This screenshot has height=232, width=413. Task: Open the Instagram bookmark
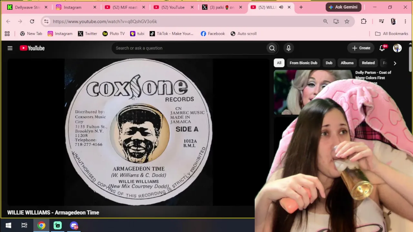pyautogui.click(x=60, y=34)
